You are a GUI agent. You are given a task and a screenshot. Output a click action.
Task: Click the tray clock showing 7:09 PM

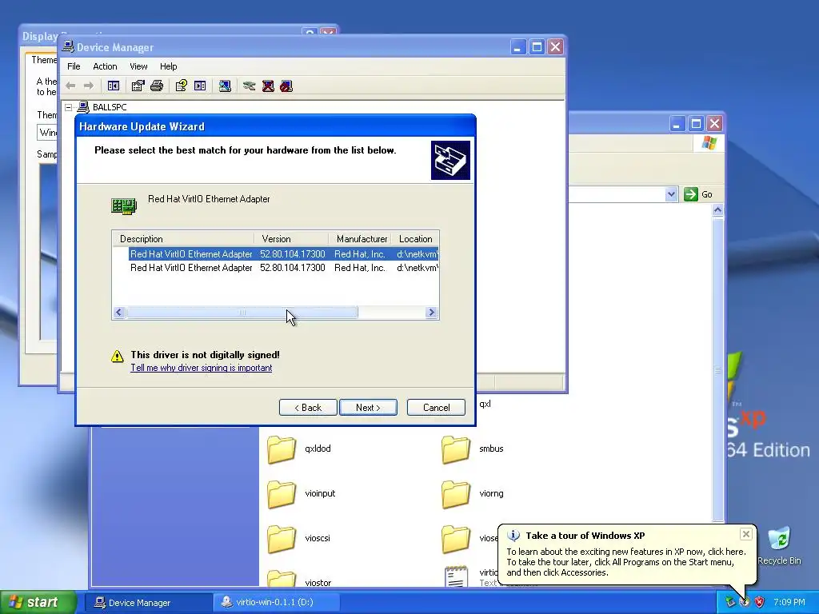(x=789, y=603)
